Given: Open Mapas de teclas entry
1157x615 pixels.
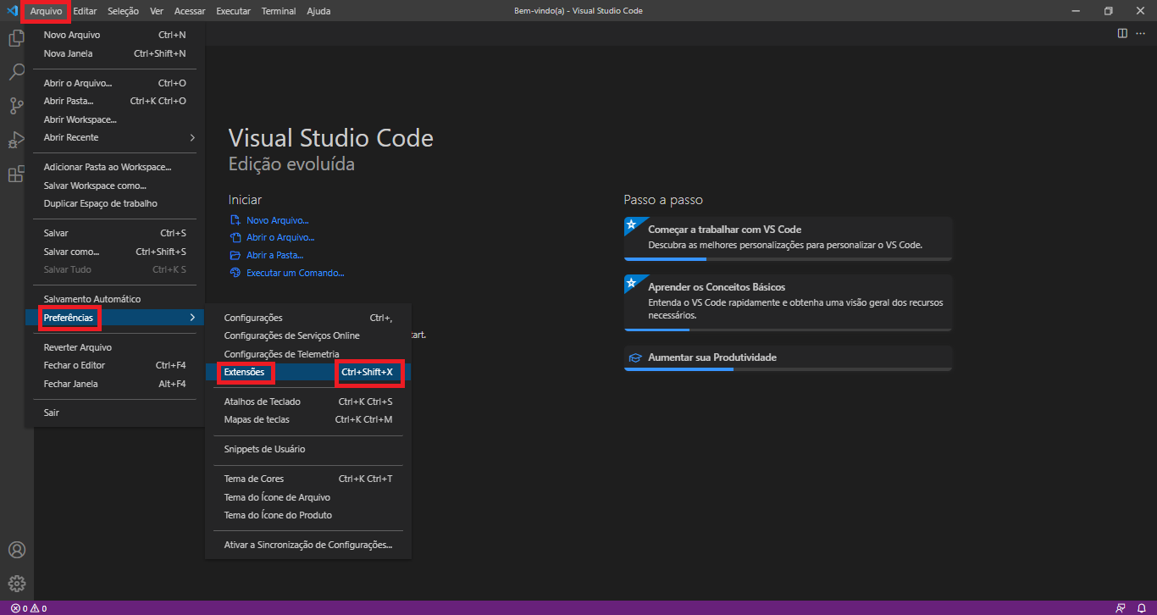Looking at the screenshot, I should (x=308, y=419).
